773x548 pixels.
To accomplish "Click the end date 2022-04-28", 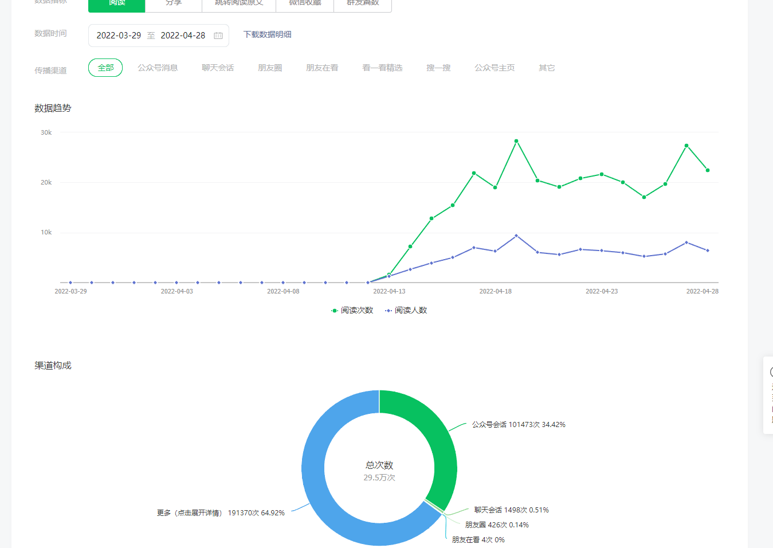I will pyautogui.click(x=183, y=36).
